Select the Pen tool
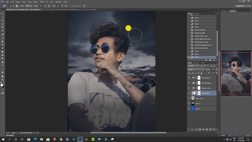Viewport: 252px width, 142px height. (x=2, y=62)
